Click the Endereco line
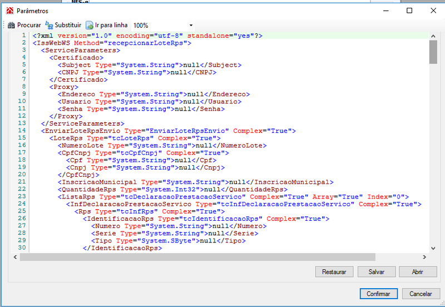The height and width of the screenshot is (307, 445). [154, 94]
